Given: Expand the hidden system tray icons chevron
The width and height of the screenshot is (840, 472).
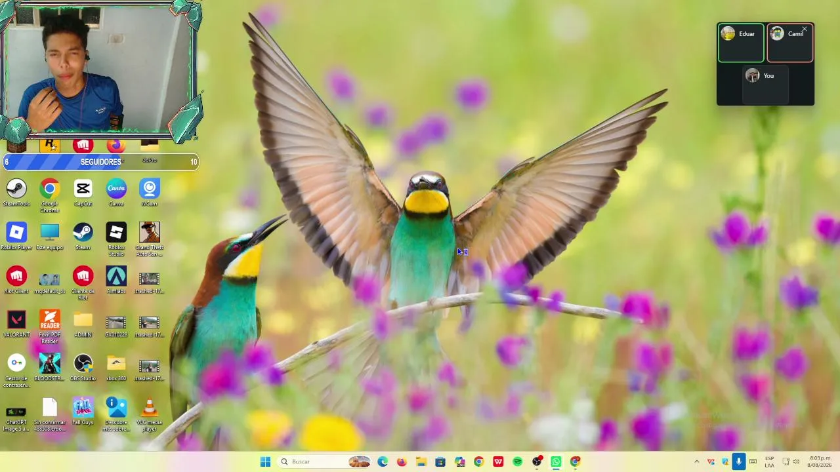Looking at the screenshot, I should 697,462.
